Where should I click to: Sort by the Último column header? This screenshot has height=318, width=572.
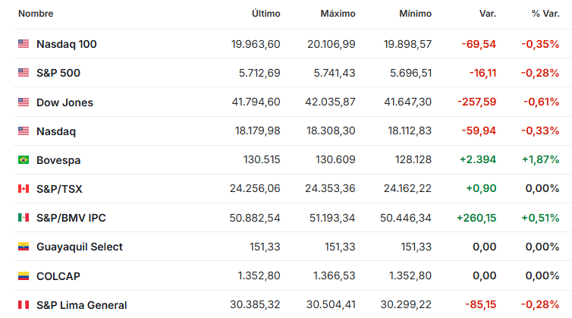pyautogui.click(x=266, y=14)
